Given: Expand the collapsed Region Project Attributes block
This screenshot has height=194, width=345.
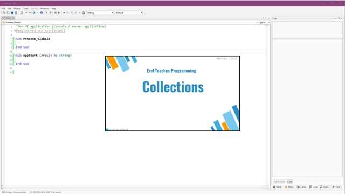Looking at the screenshot, I should [15, 31].
